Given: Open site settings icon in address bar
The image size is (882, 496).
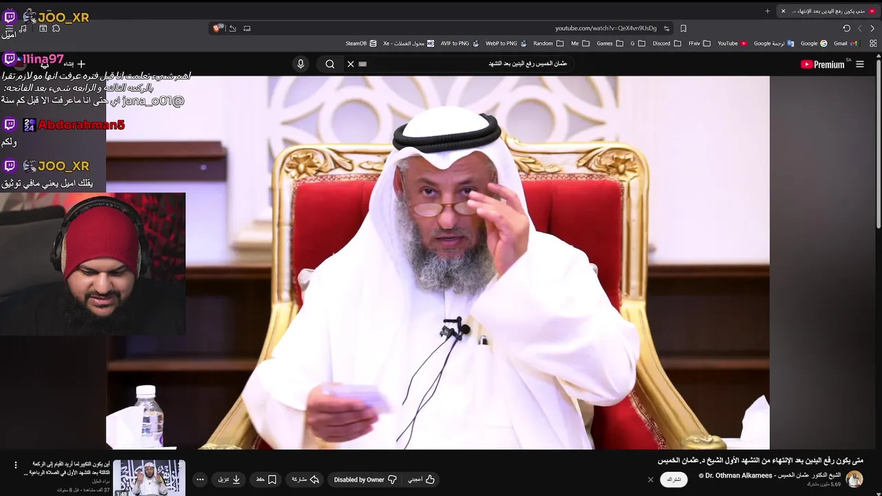Looking at the screenshot, I should click(x=666, y=28).
